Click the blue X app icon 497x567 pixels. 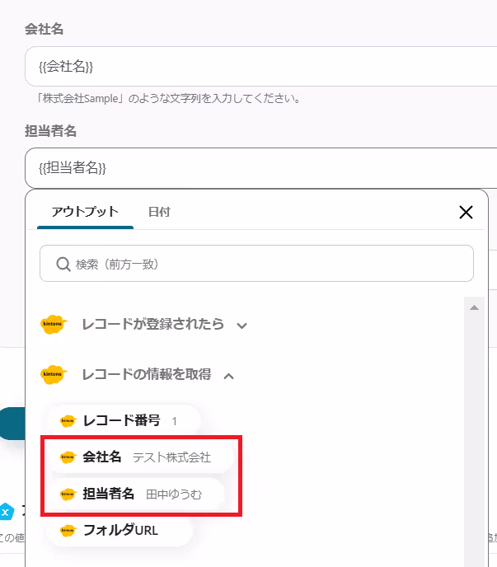point(6,512)
